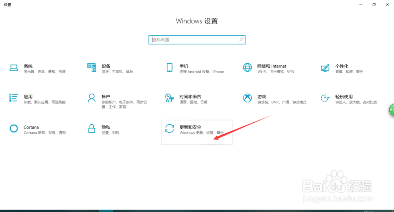
Task: Open the Cortana circle icon
Action: click(x=14, y=129)
